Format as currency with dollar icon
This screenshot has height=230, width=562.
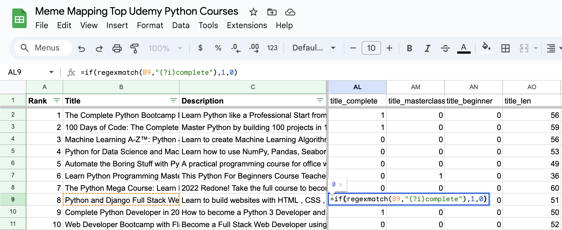pyautogui.click(x=200, y=48)
